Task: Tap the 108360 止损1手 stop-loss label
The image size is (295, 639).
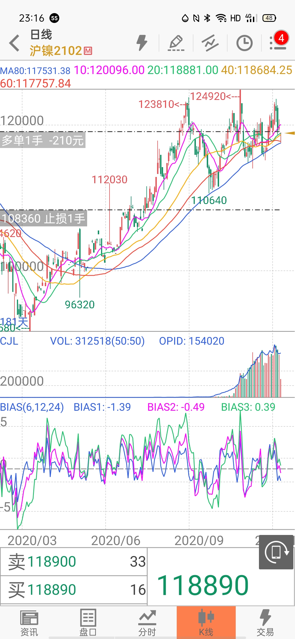Action: [43, 218]
